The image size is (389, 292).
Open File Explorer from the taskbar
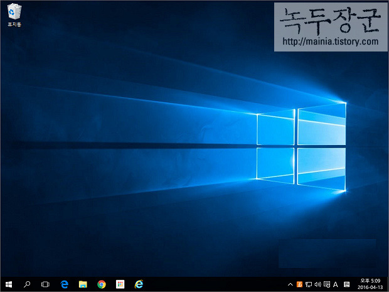[x=83, y=284]
